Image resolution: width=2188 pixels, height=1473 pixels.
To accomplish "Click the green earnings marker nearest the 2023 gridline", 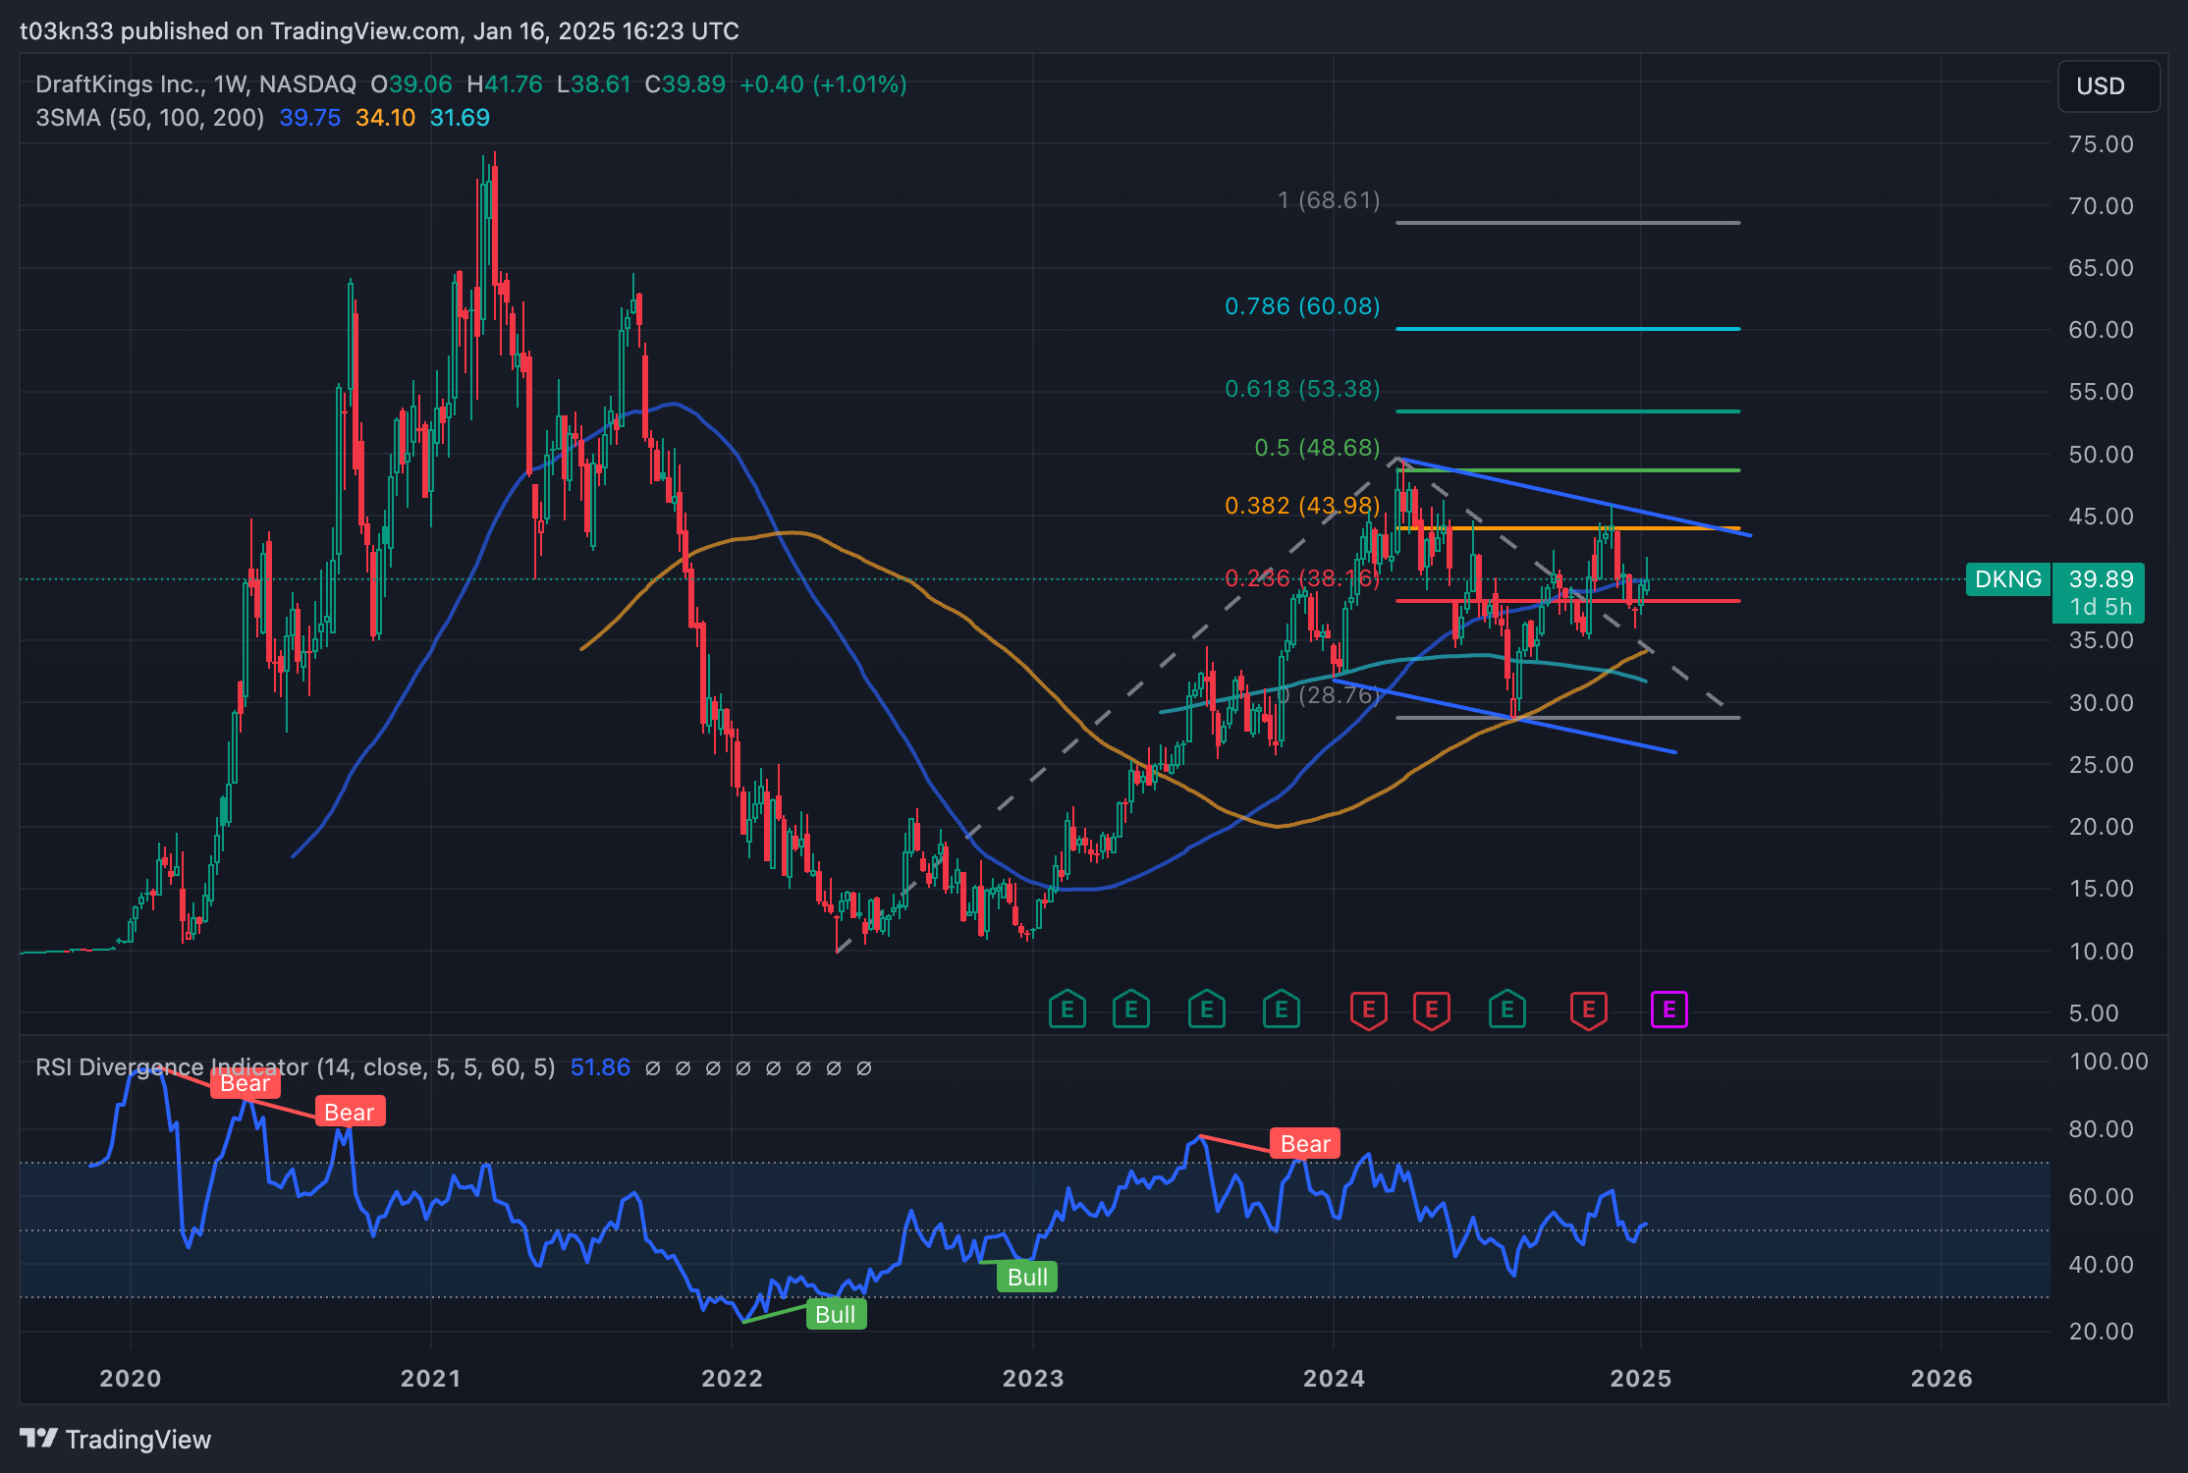I will [1067, 1009].
